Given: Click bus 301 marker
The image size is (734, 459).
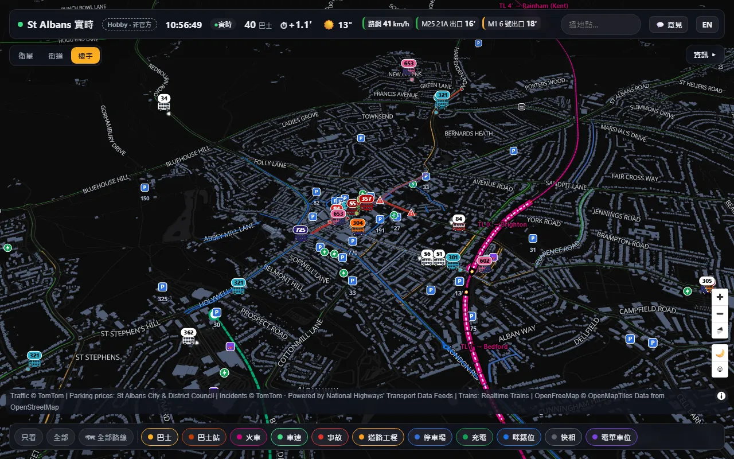Looking at the screenshot, I should (453, 260).
